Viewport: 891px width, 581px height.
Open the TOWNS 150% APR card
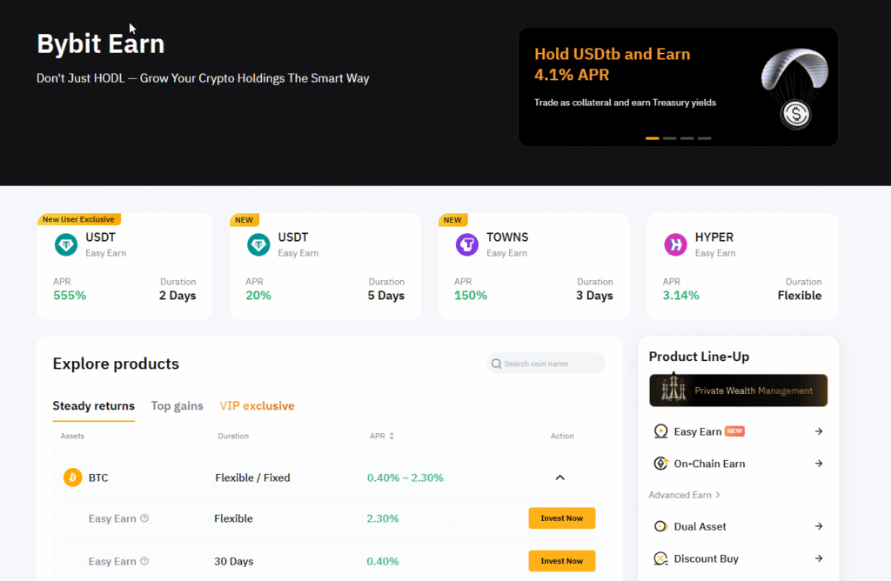click(x=533, y=266)
